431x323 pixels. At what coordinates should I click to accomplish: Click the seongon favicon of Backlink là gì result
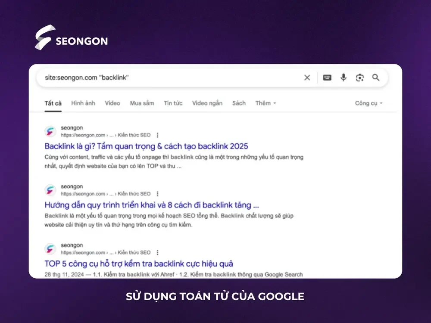(x=50, y=131)
